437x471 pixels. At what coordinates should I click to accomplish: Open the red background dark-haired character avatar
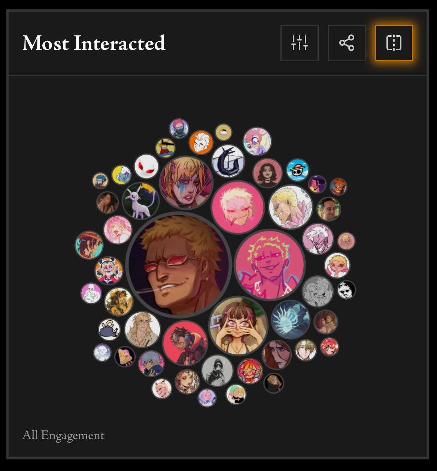pos(185,343)
